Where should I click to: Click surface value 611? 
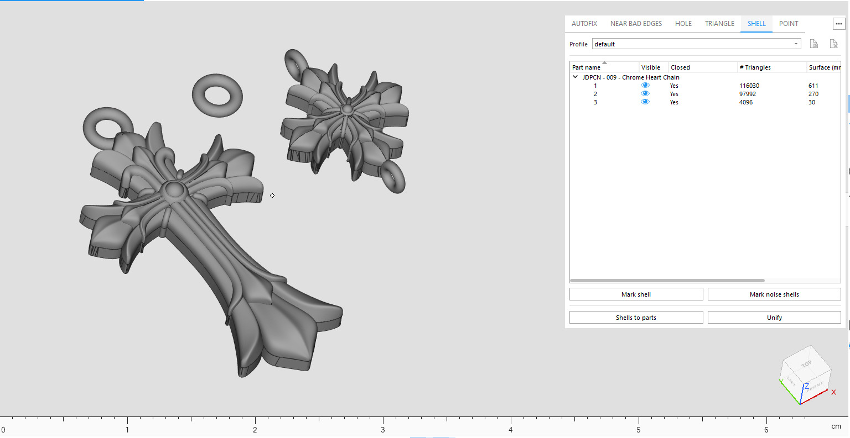[x=813, y=86]
